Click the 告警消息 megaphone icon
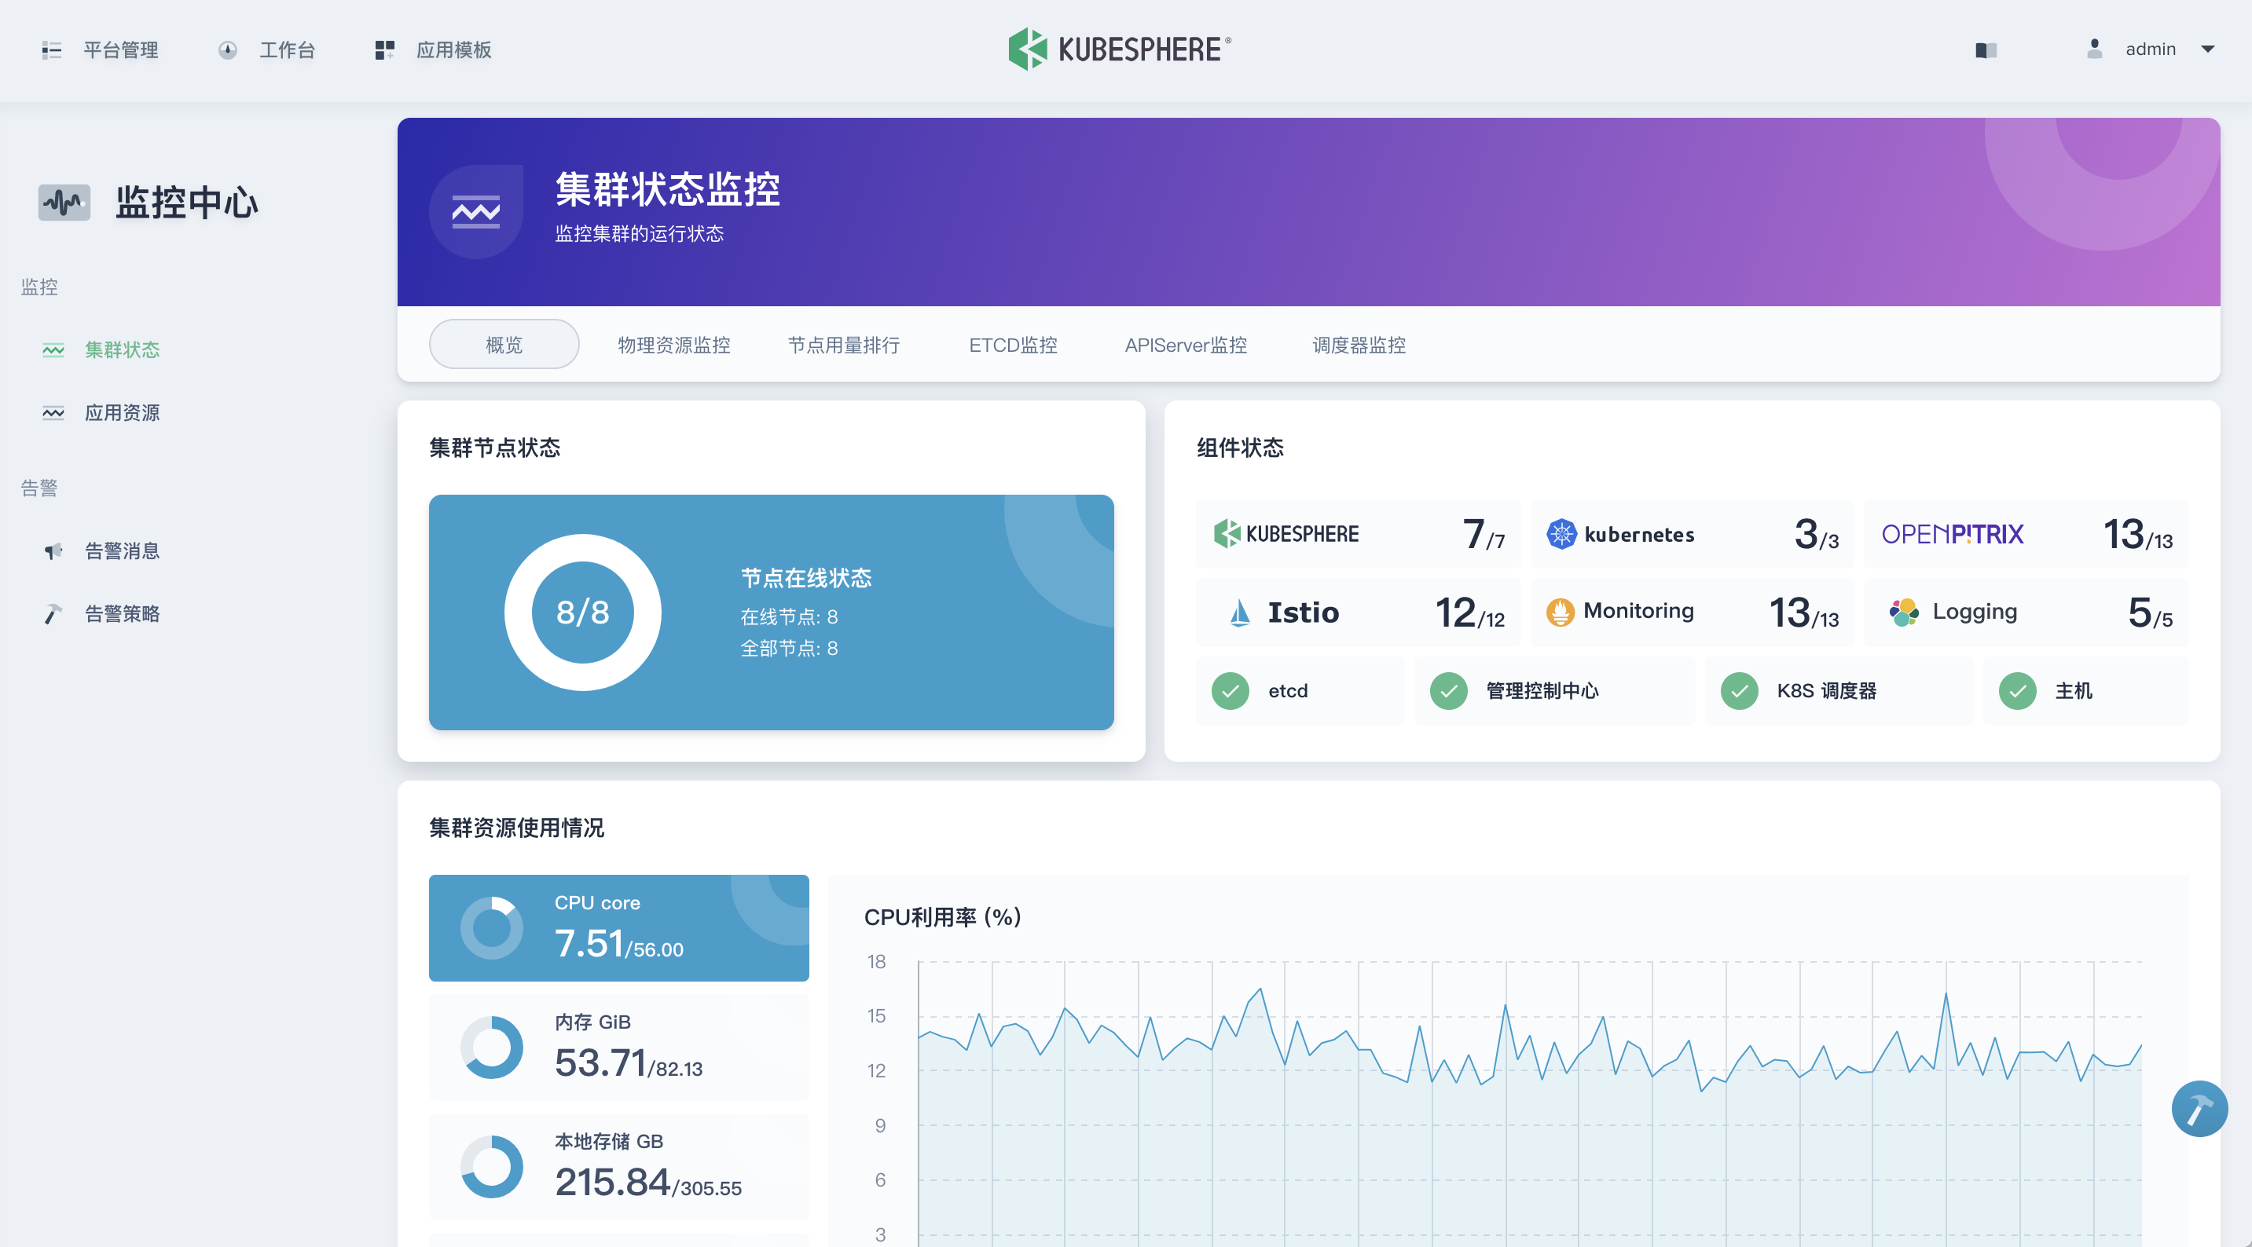The height and width of the screenshot is (1247, 2252). point(53,550)
